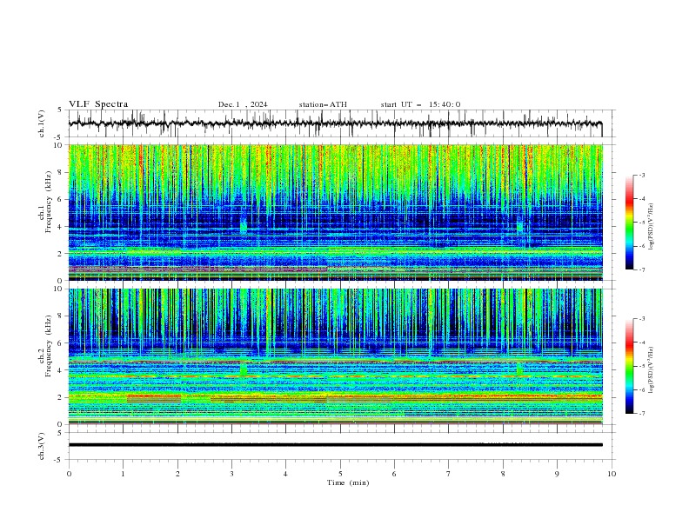Viewport: 689px width, 532px height.
Task: Click time axis tick label "9"
Action: (x=557, y=474)
